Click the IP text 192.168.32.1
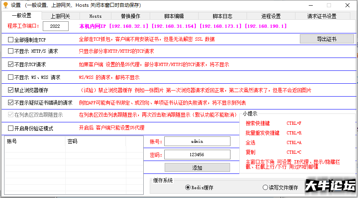Screen dimensions: 358x198 pos(129,26)
